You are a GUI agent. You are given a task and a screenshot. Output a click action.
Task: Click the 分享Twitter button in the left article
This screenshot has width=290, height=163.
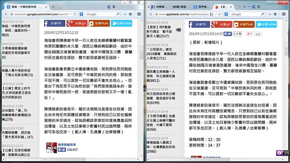tap(121, 23)
